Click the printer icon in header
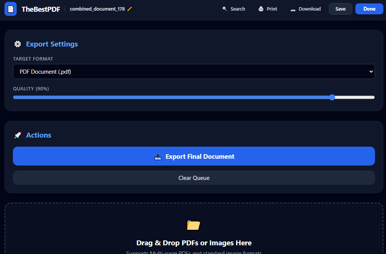This screenshot has height=254, width=386. 261,9
